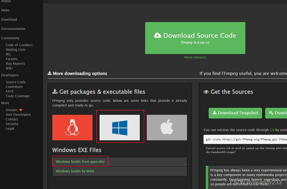The height and width of the screenshot is (189, 287).
Task: Open the Security sidebar link
Action: point(12,124)
